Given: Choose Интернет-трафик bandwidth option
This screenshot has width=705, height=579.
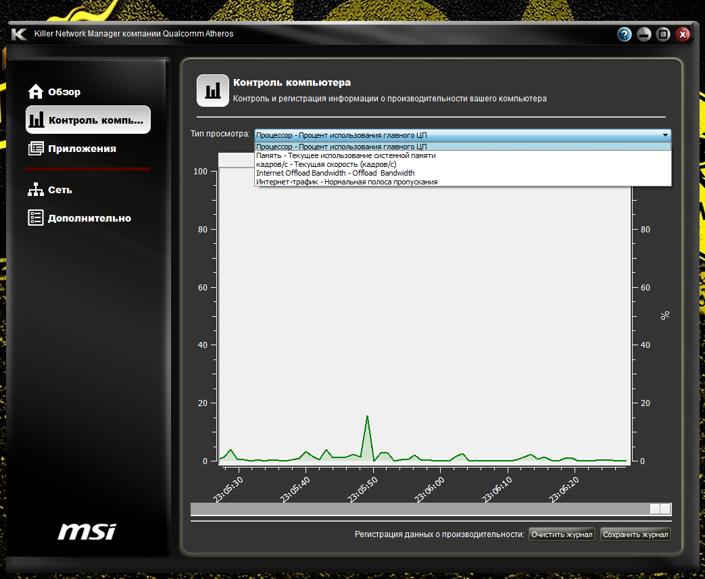Looking at the screenshot, I should click(346, 182).
